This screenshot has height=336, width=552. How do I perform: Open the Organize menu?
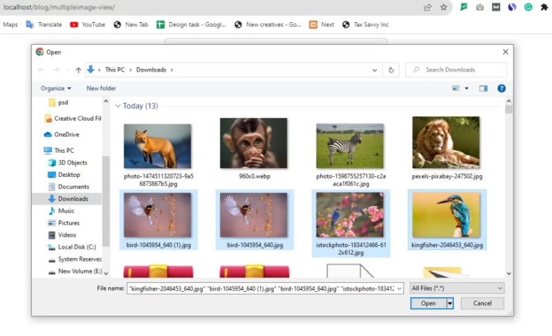(x=56, y=88)
